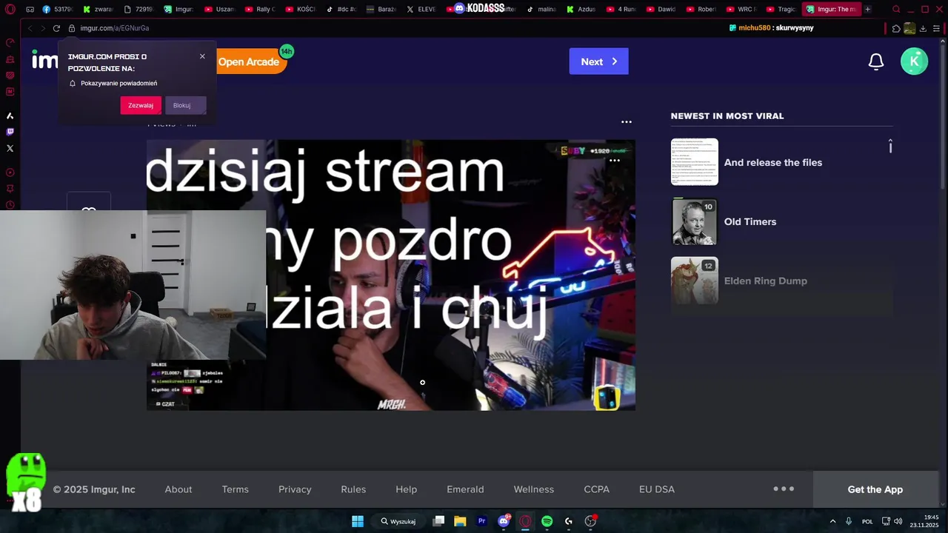Image resolution: width=948 pixels, height=533 pixels.
Task: Open browser extensions icon in address bar
Action: [x=896, y=28]
